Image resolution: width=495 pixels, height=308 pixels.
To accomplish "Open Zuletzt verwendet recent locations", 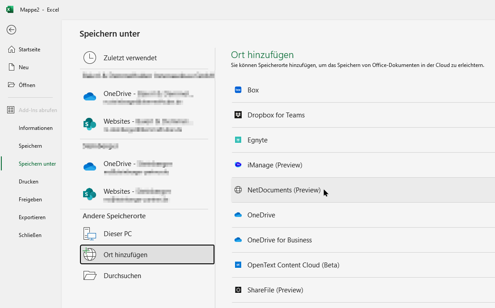I will (130, 58).
